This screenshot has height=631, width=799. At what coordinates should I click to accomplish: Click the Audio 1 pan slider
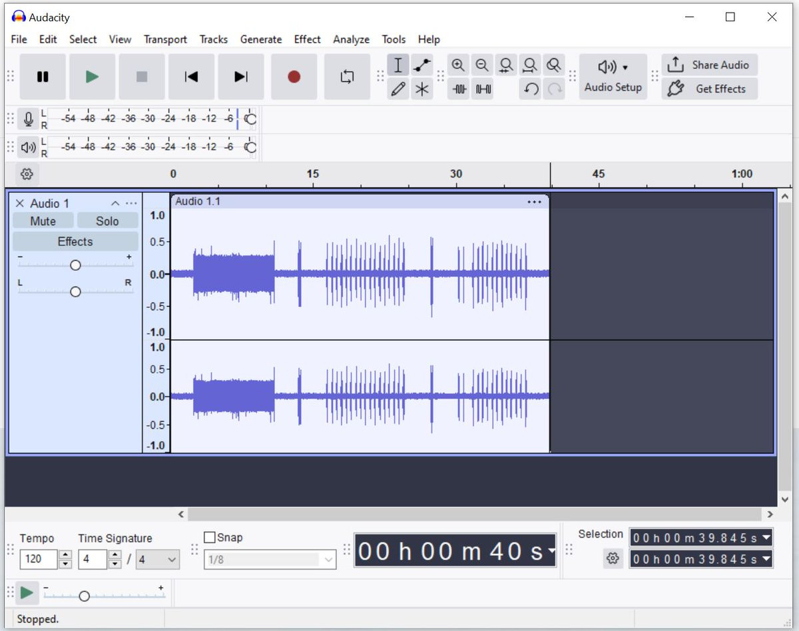(x=75, y=292)
